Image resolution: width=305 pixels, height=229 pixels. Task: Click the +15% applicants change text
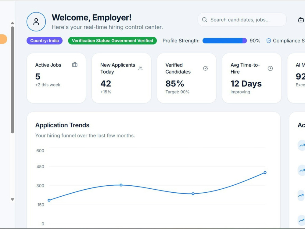click(x=106, y=92)
